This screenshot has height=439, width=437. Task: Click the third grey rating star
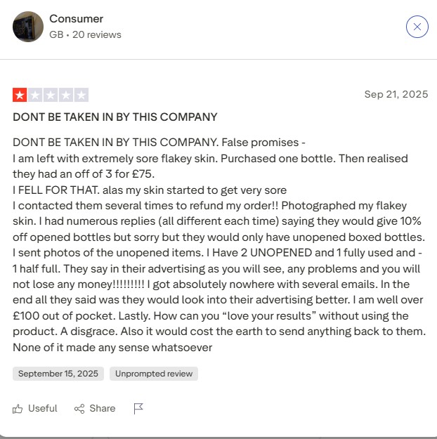pos(51,95)
